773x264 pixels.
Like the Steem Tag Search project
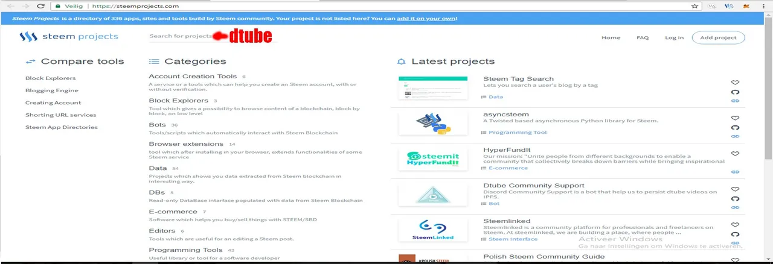(x=735, y=83)
